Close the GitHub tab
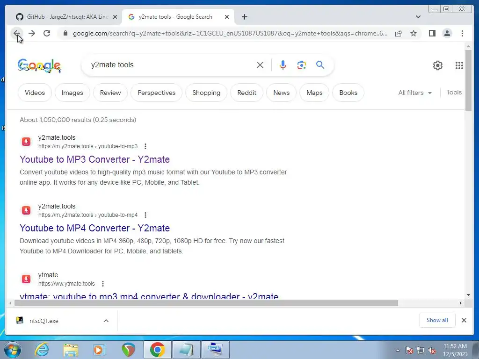Image resolution: width=479 pixels, height=359 pixels. coord(115,17)
